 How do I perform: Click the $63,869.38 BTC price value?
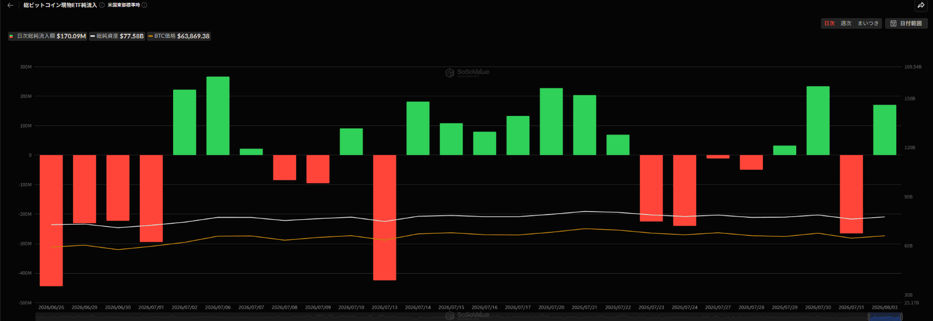(x=193, y=36)
